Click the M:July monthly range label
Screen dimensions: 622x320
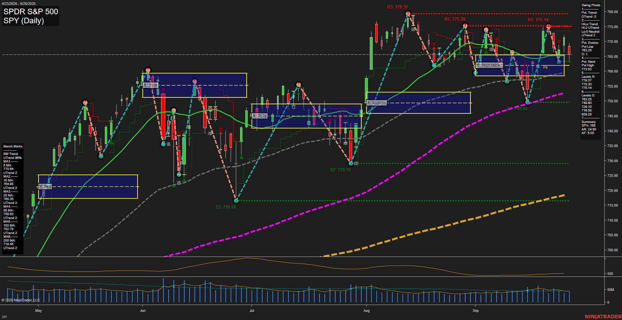[x=260, y=116]
